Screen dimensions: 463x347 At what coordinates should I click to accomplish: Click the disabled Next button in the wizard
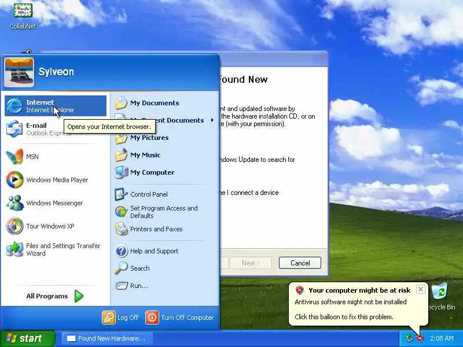251,263
